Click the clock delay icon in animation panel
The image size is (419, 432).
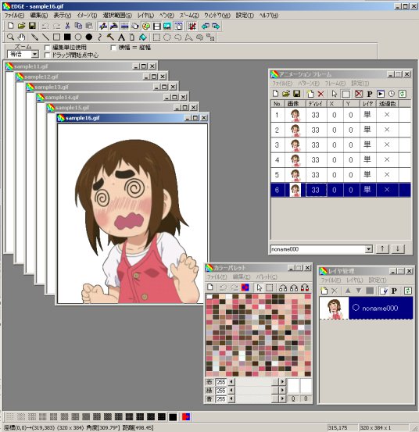point(392,94)
